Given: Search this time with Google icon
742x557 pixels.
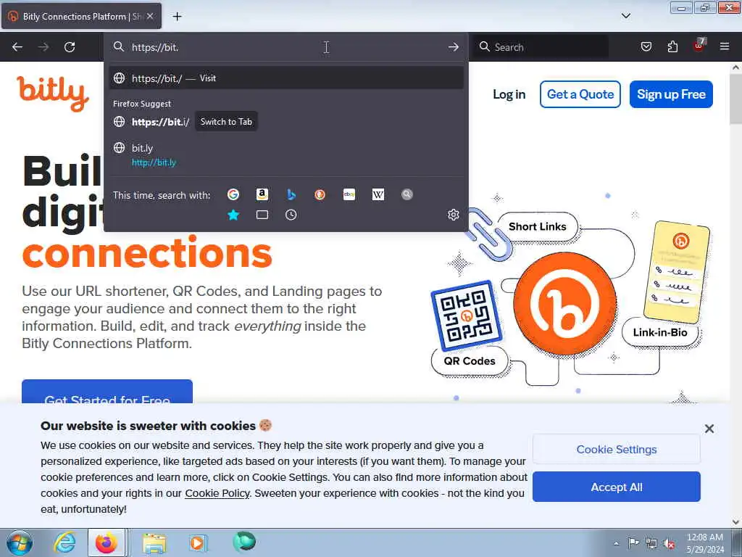Looking at the screenshot, I should click(233, 194).
